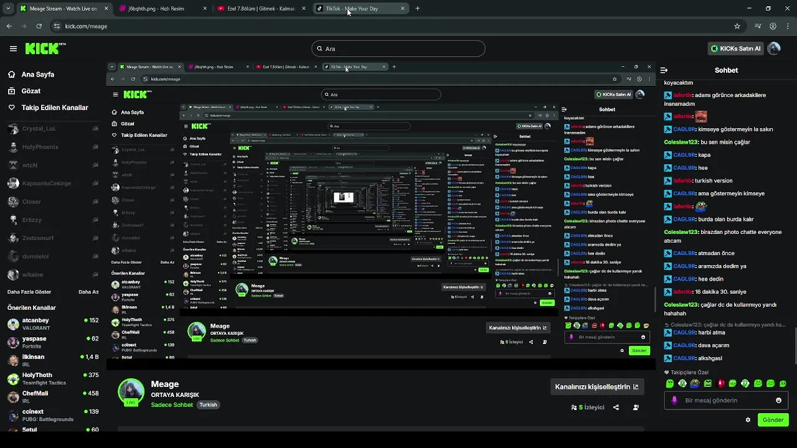The width and height of the screenshot is (797, 448).
Task: Open the user avatar menu beside the large KICKs Satın Al
Action: [774, 49]
